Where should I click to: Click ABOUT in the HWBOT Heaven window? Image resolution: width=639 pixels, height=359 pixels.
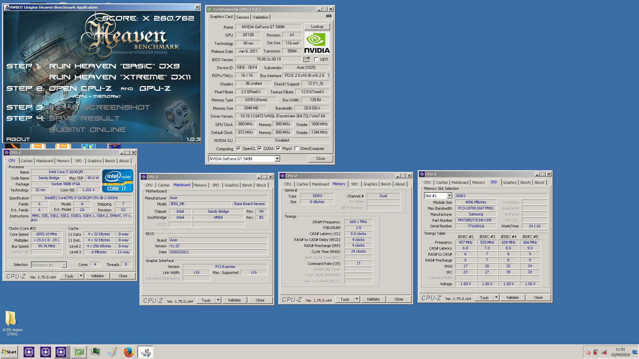coord(18,139)
